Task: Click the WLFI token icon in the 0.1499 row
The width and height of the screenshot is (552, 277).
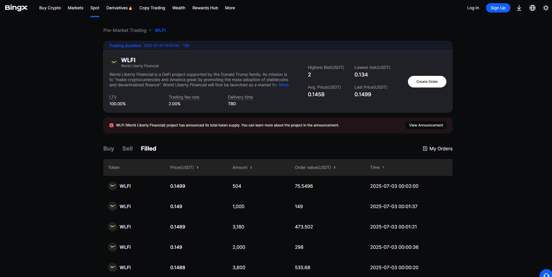Action: pyautogui.click(x=113, y=186)
